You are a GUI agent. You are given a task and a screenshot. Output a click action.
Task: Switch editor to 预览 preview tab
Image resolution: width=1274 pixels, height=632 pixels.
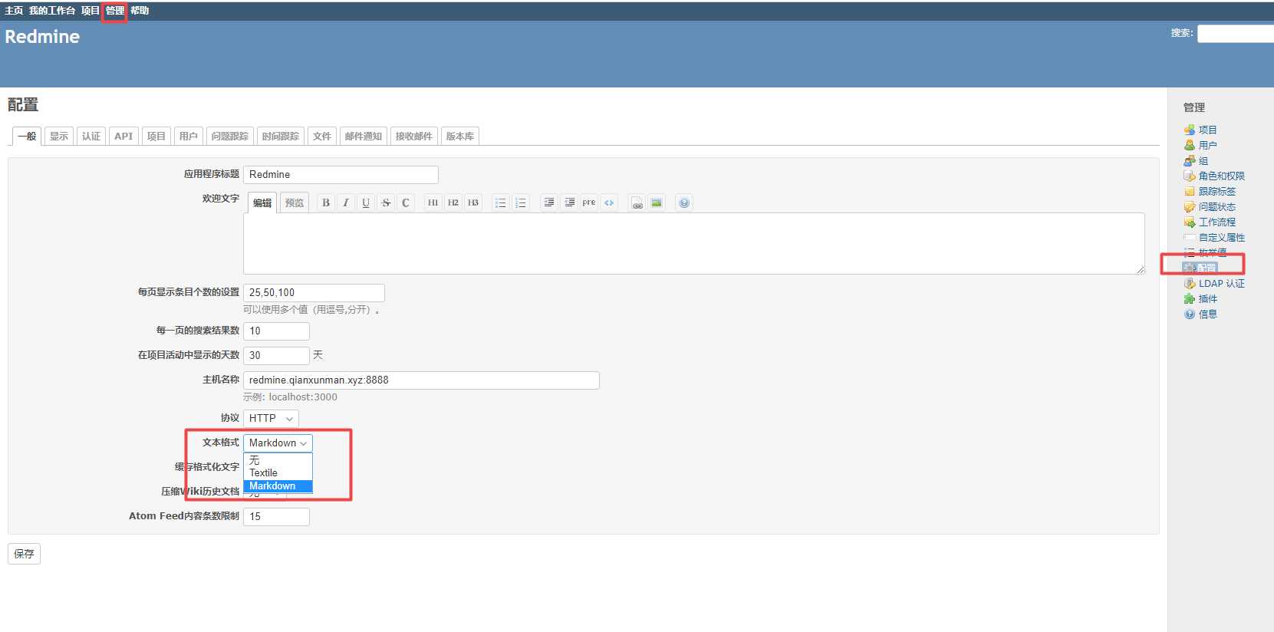pos(295,202)
